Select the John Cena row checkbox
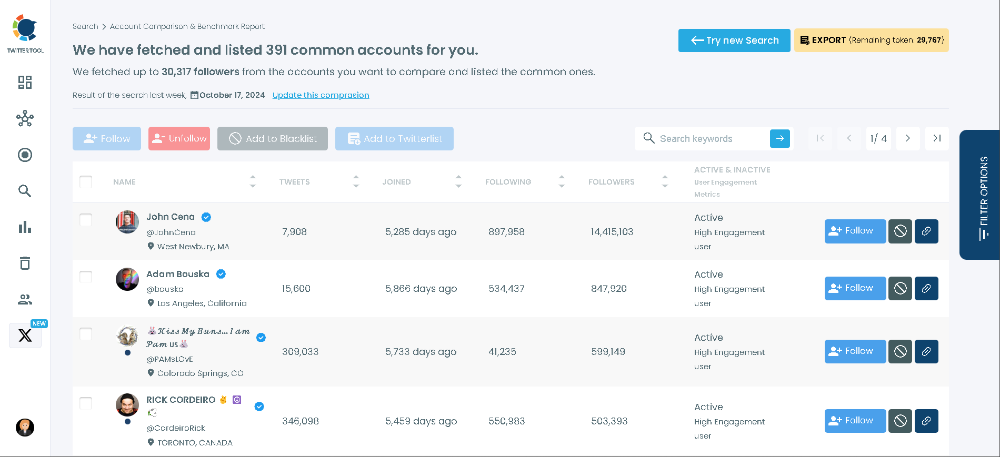 point(86,220)
